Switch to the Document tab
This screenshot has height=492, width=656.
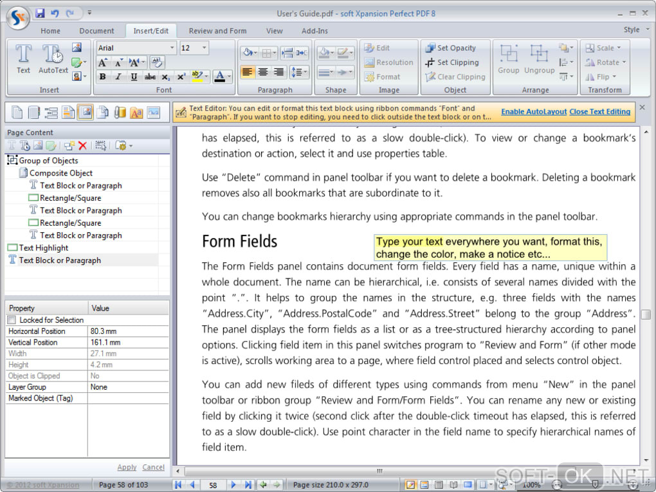pyautogui.click(x=96, y=31)
